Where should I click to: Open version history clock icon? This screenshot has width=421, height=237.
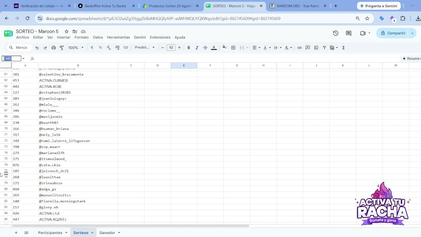coord(335,33)
